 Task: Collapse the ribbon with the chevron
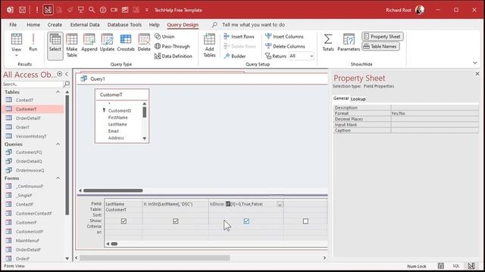(475, 63)
